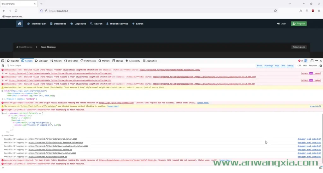
Task: Toggle the XHR filter in console
Action: [x=305, y=66]
